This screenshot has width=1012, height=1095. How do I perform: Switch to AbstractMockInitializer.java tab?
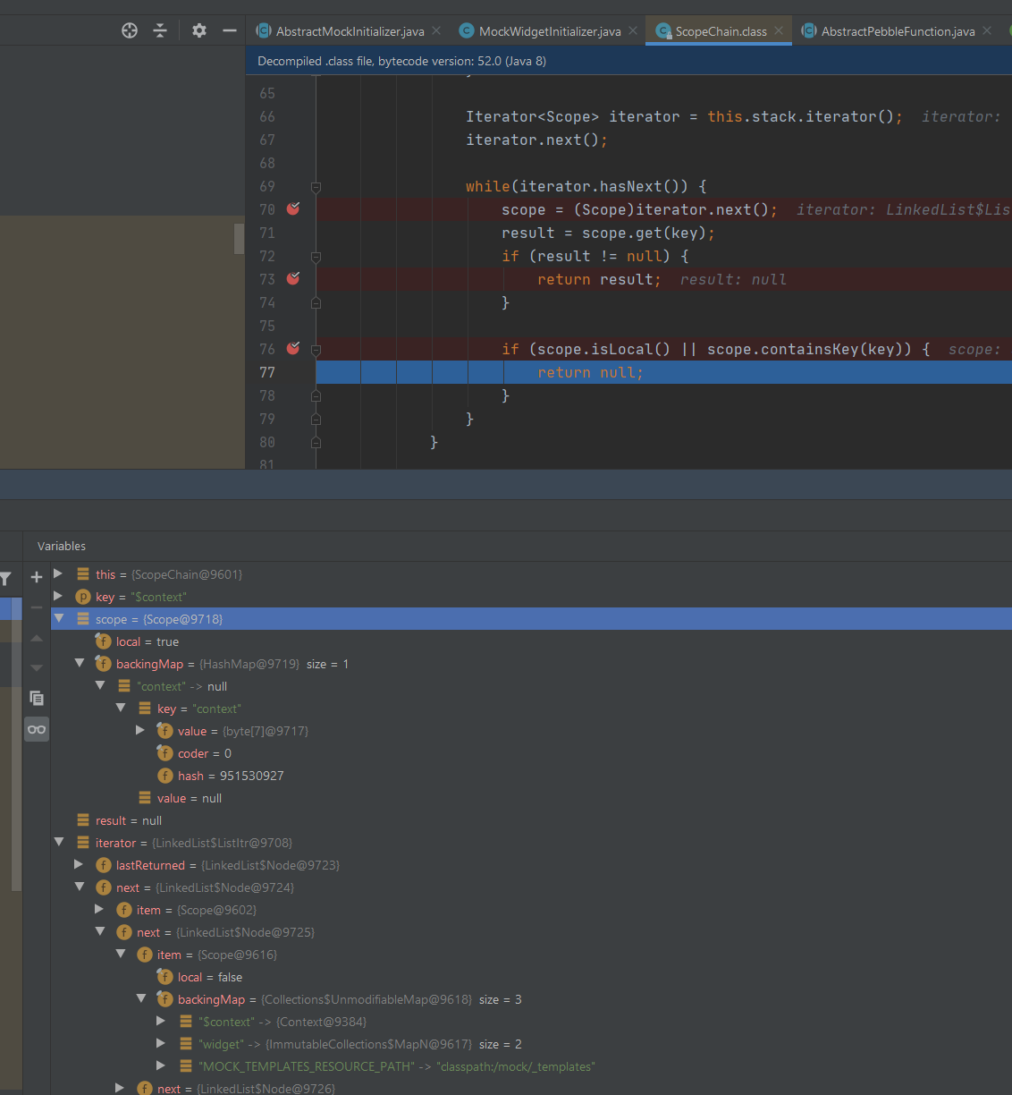pyautogui.click(x=350, y=31)
